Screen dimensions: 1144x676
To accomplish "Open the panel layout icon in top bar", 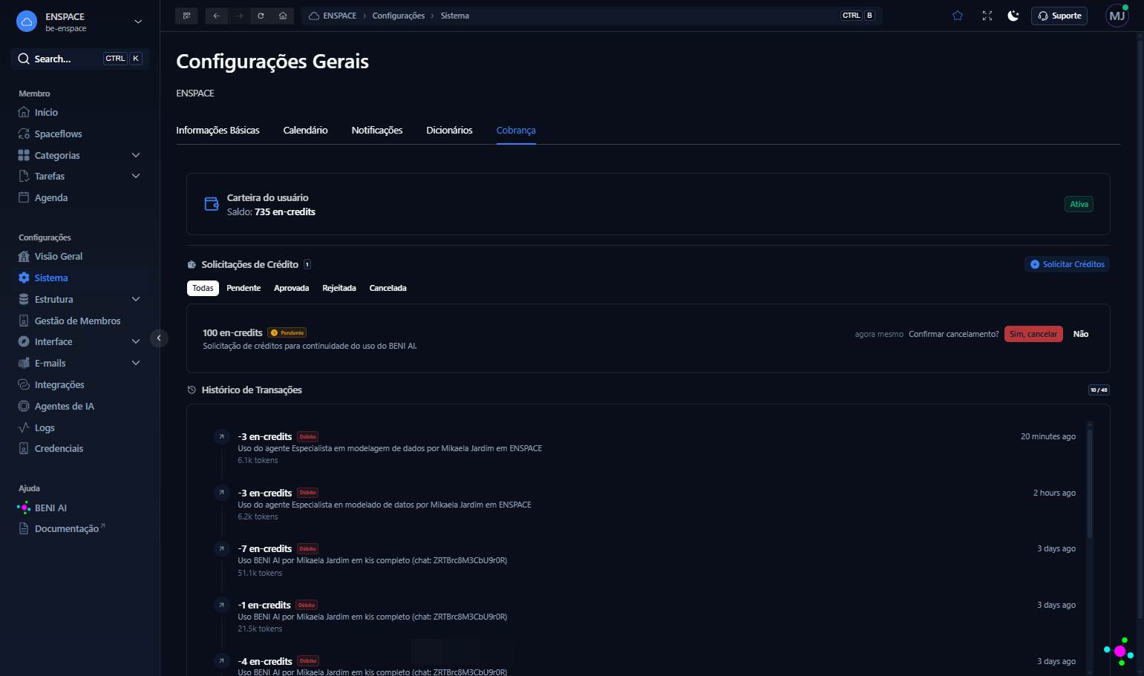I will point(186,16).
